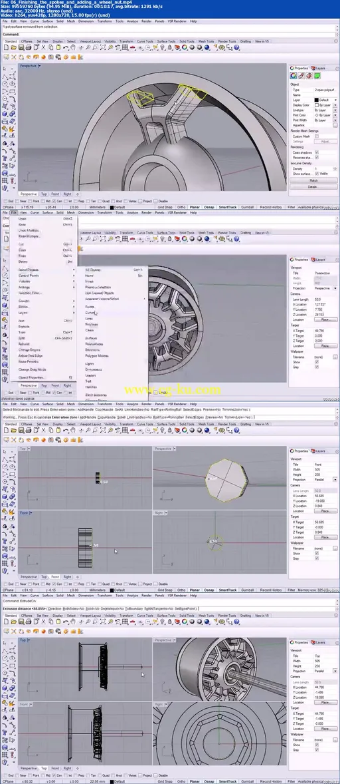Open Texture Mapping icon in Properties panel
This screenshot has height=784, width=340.
(309, 75)
